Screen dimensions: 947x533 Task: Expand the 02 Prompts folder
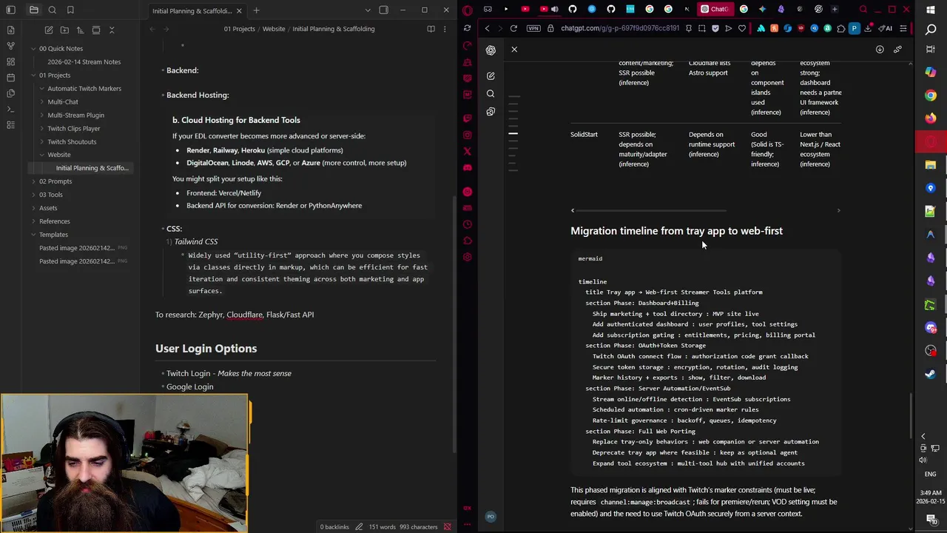coord(33,181)
